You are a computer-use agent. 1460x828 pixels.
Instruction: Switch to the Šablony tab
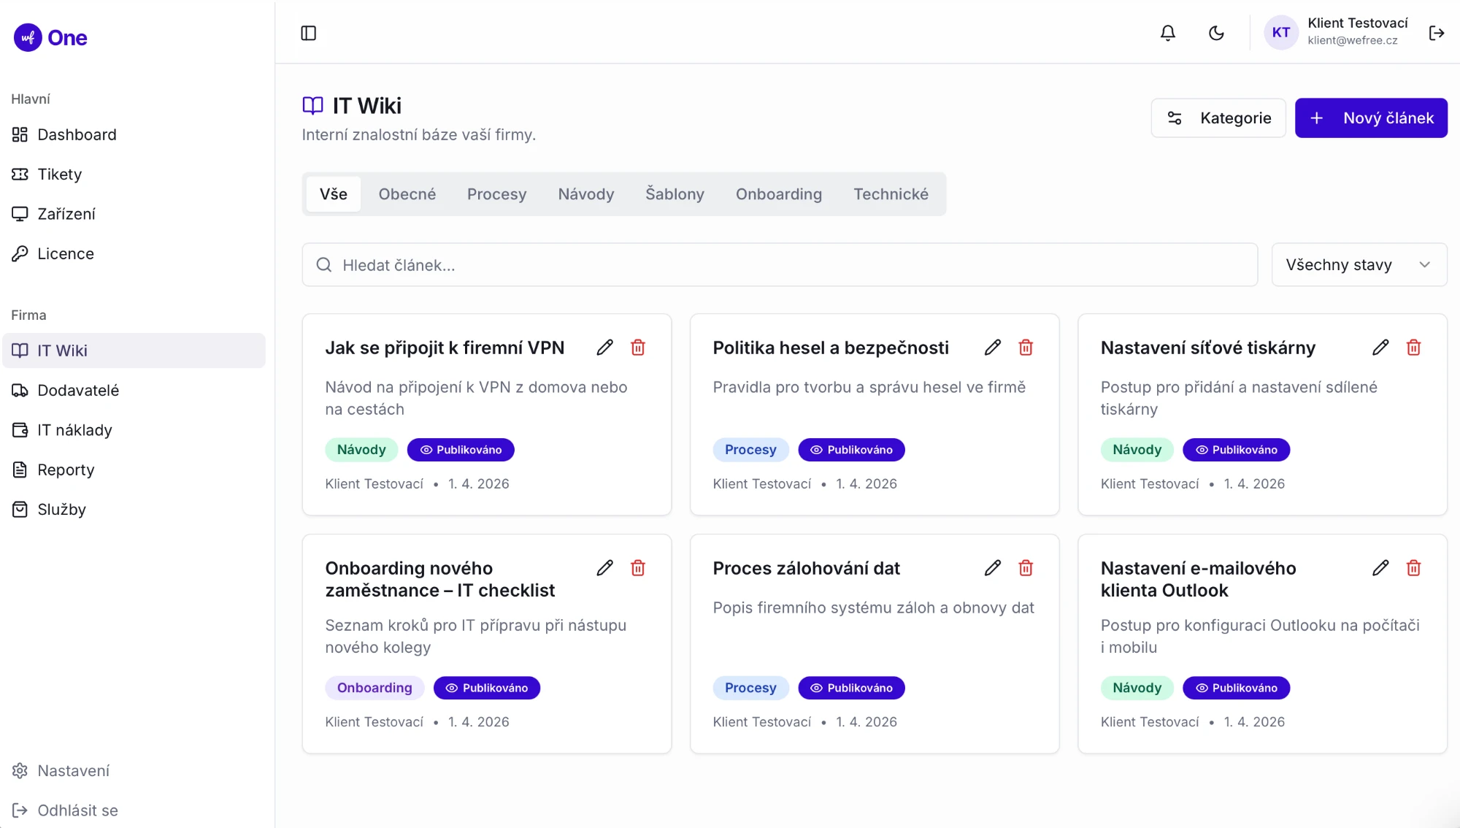pos(675,194)
